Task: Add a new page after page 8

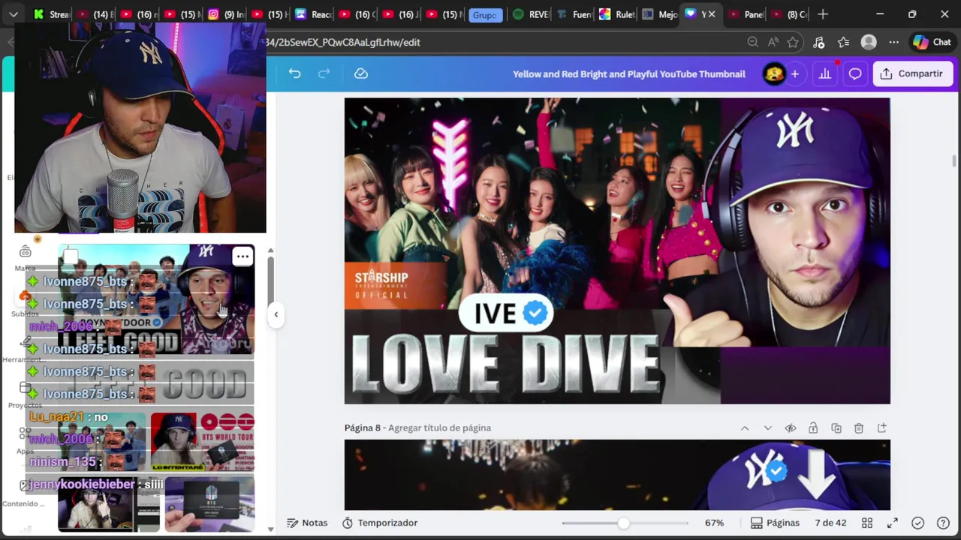Action: click(882, 427)
